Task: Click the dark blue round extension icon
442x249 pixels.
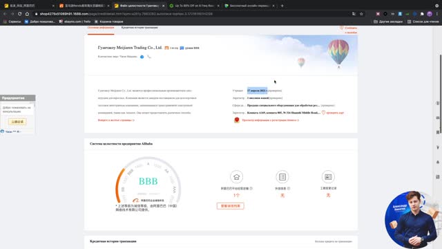Action: (x=414, y=14)
